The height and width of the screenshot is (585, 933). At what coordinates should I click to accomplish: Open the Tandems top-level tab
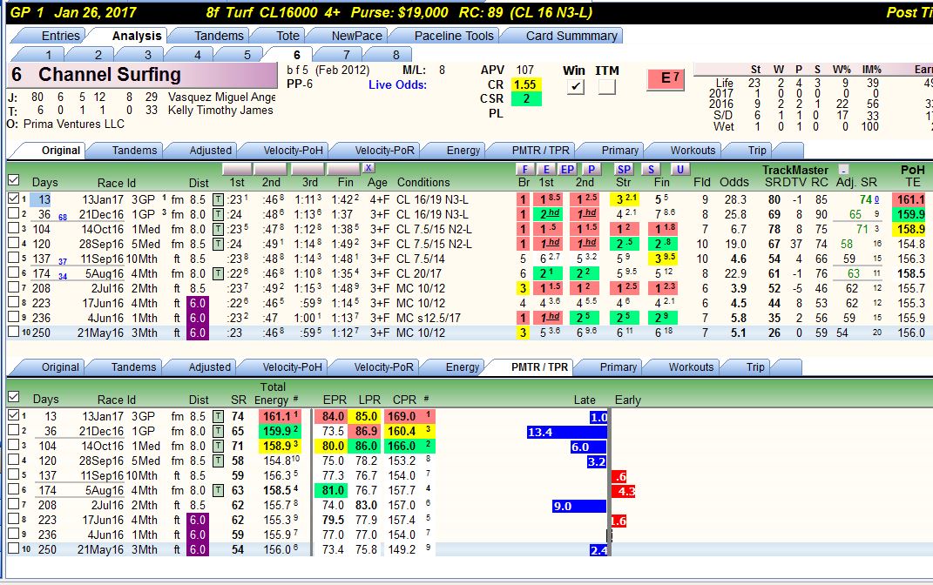point(219,36)
